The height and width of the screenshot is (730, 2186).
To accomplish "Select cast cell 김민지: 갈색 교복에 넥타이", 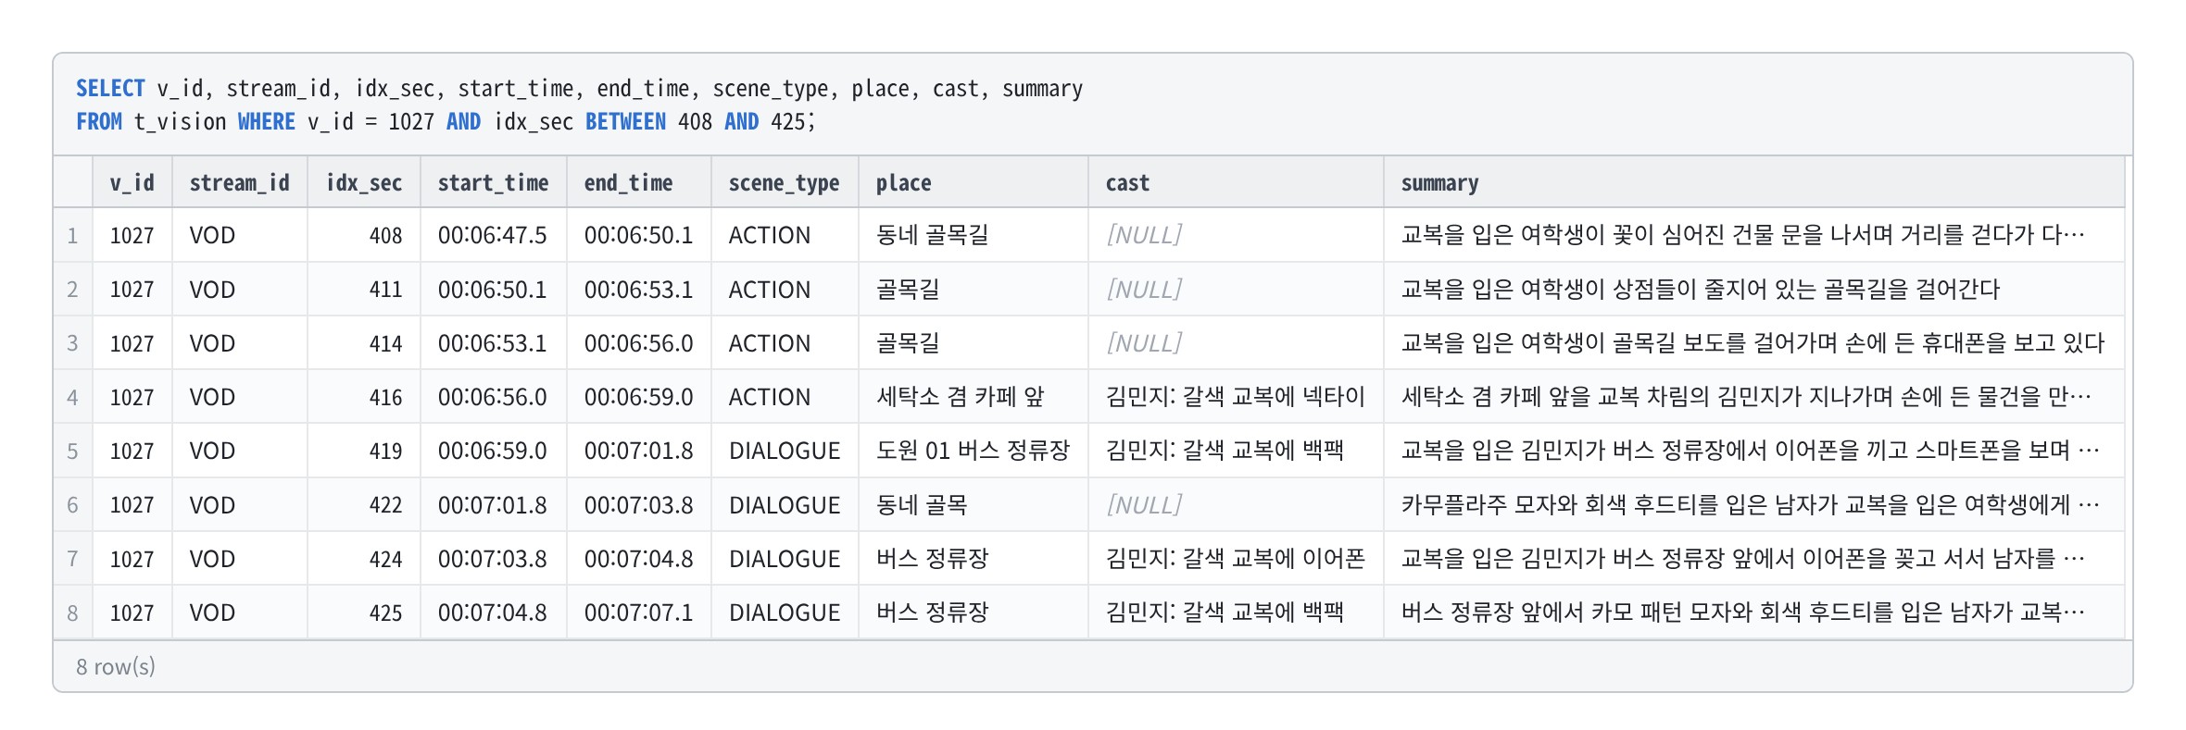I will pyautogui.click(x=1235, y=397).
